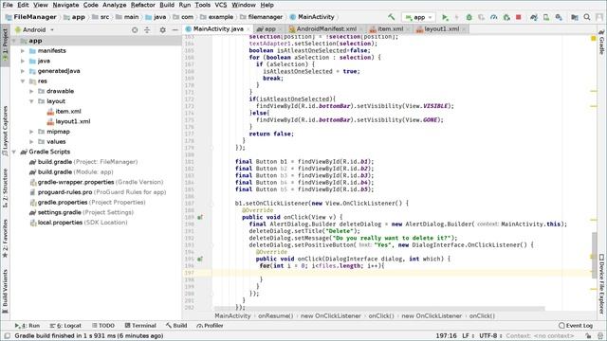Open the Refactor menu
This screenshot has height=341, width=607.
coord(143,5)
